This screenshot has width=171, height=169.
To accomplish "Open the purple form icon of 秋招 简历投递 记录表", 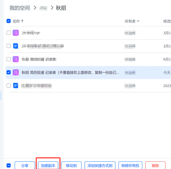I will 16,72.
